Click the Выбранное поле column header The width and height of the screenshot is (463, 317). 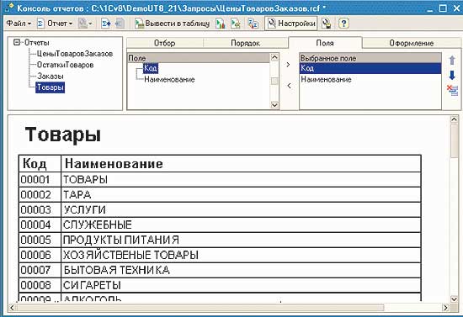click(x=370, y=58)
